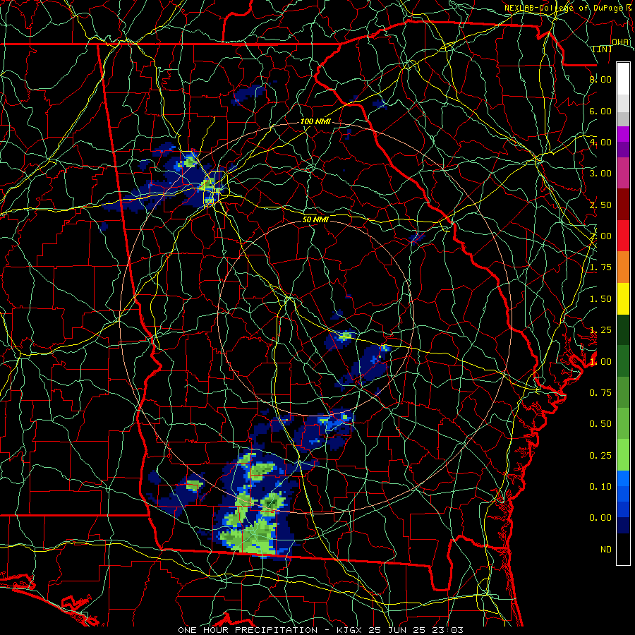The image size is (635, 635).
Task: Click the ND legend label
Action: point(606,550)
